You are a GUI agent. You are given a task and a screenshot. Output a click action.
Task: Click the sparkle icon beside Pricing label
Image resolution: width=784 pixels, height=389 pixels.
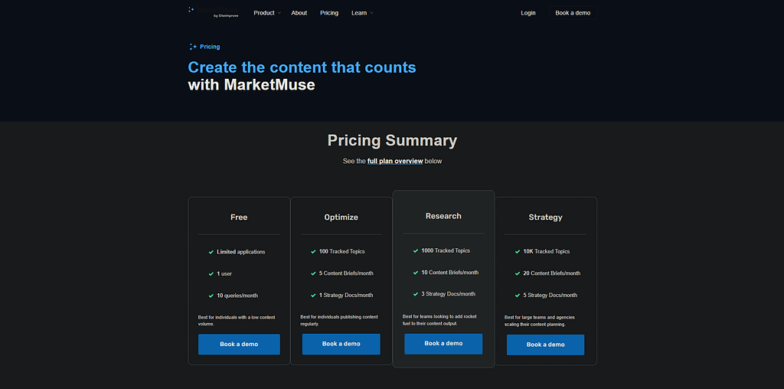tap(192, 47)
